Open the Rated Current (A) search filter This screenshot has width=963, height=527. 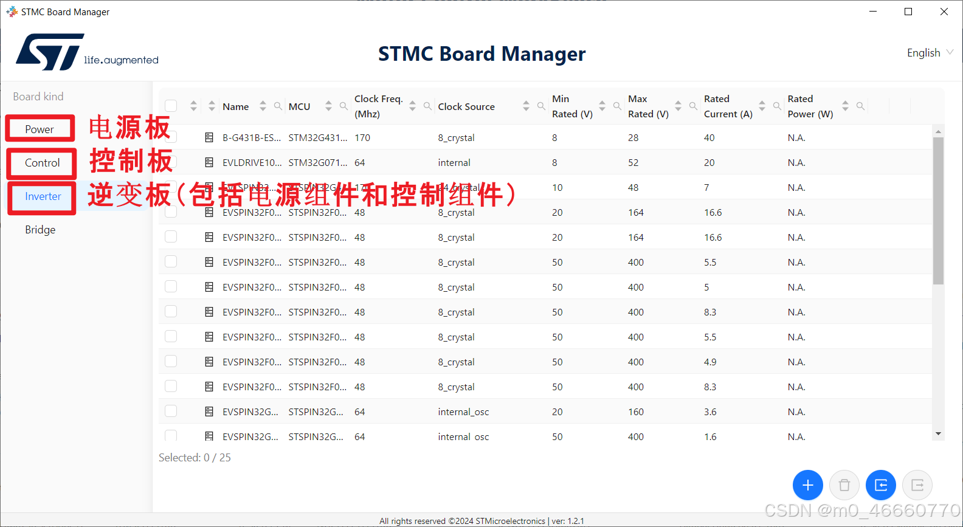tap(777, 106)
